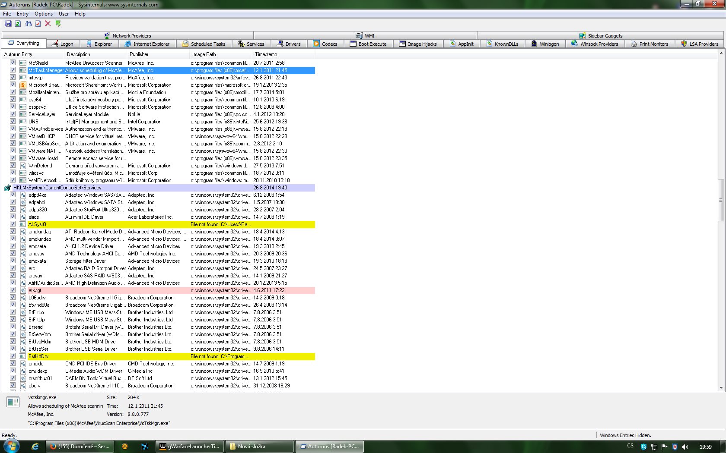This screenshot has width=726, height=453.
Task: Click the Action Center flag tray icon
Action: click(x=665, y=447)
